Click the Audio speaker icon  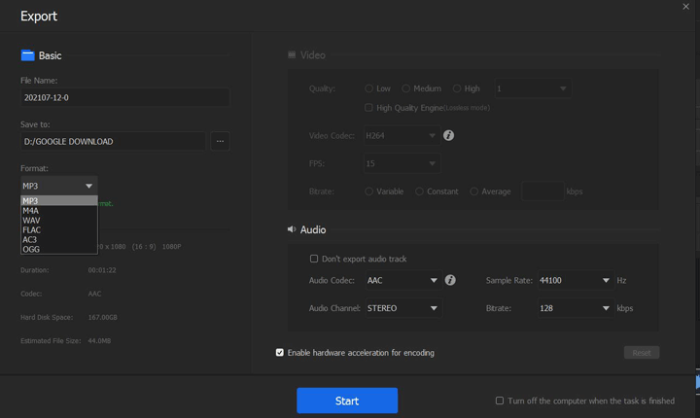click(x=291, y=230)
